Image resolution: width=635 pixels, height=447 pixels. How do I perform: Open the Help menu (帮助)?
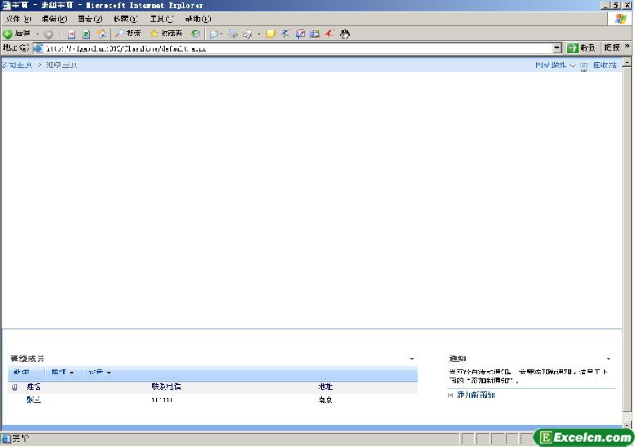pos(198,19)
